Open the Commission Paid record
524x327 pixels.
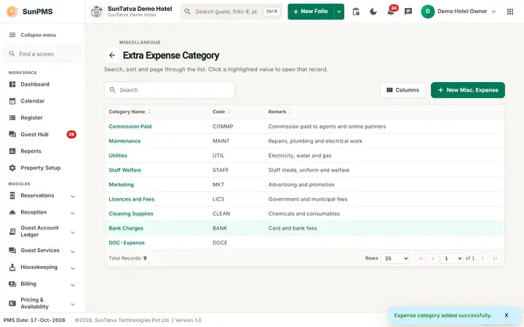130,126
